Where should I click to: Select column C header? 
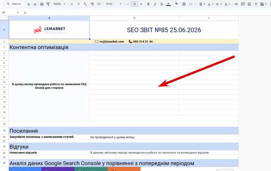[209, 18]
